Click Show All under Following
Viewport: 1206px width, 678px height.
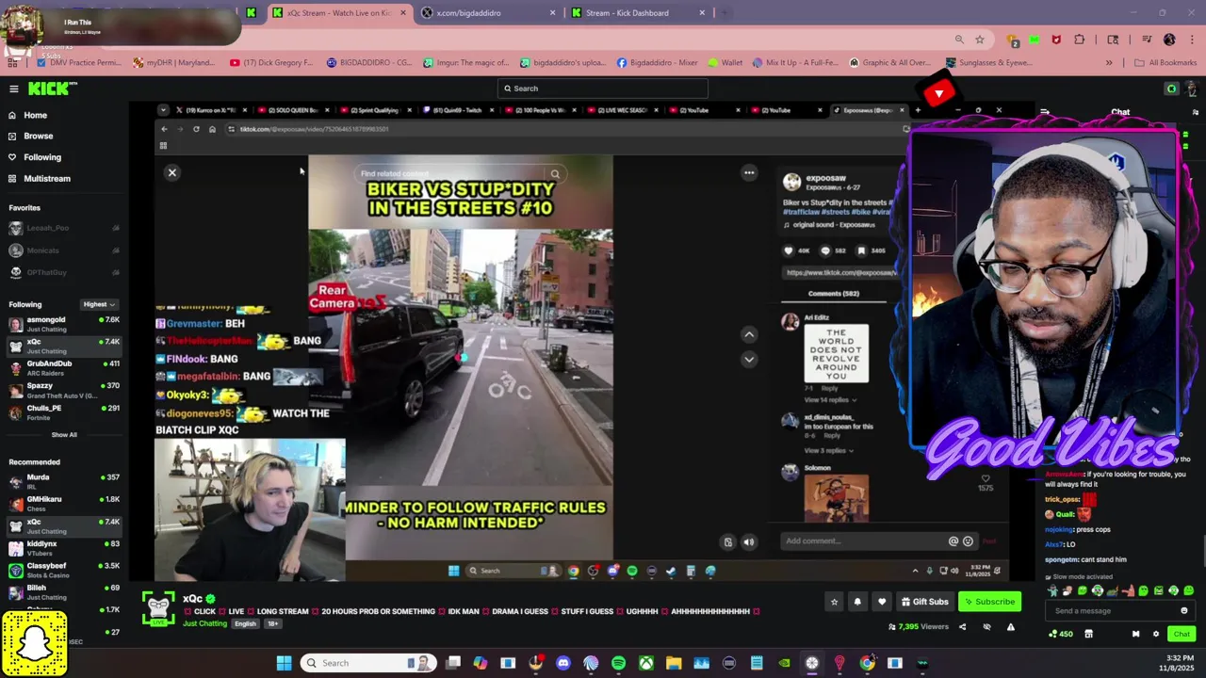64,434
